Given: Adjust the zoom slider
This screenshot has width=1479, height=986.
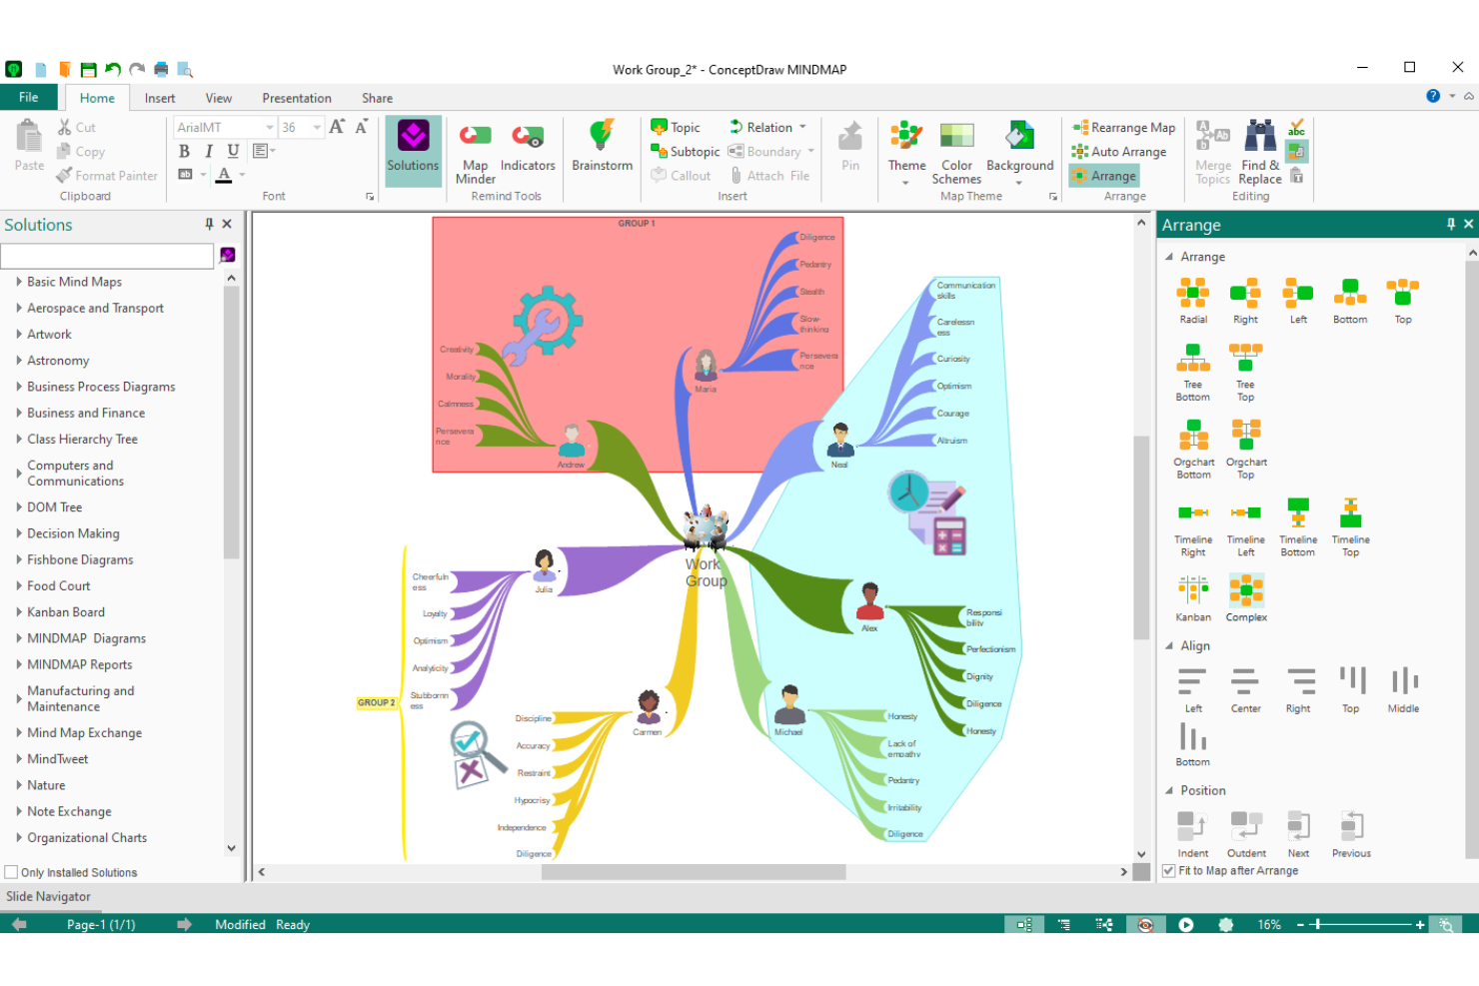Looking at the screenshot, I should tap(1317, 925).
